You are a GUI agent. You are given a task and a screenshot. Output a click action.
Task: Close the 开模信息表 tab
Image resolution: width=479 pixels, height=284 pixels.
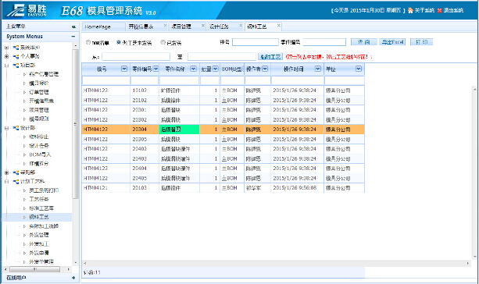tap(166, 26)
